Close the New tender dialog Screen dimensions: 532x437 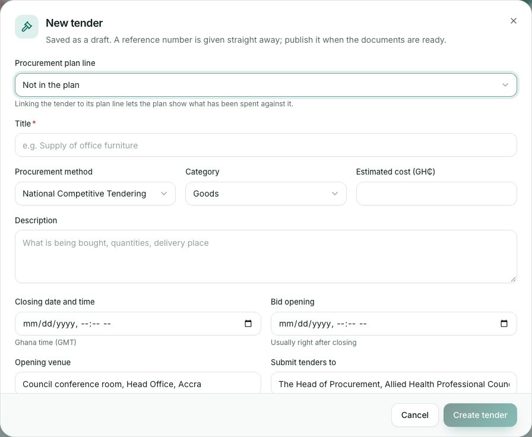click(x=514, y=21)
